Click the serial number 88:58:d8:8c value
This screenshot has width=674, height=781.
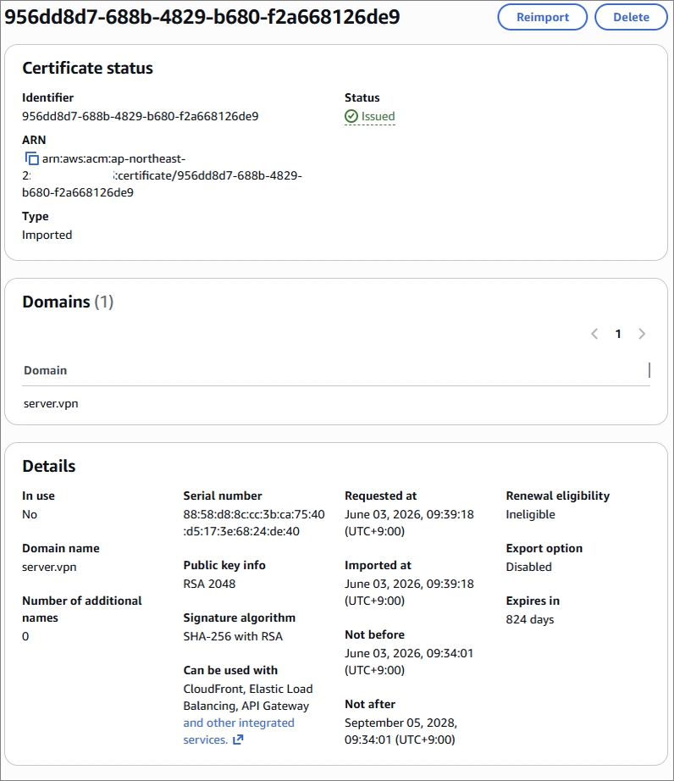pyautogui.click(x=254, y=523)
